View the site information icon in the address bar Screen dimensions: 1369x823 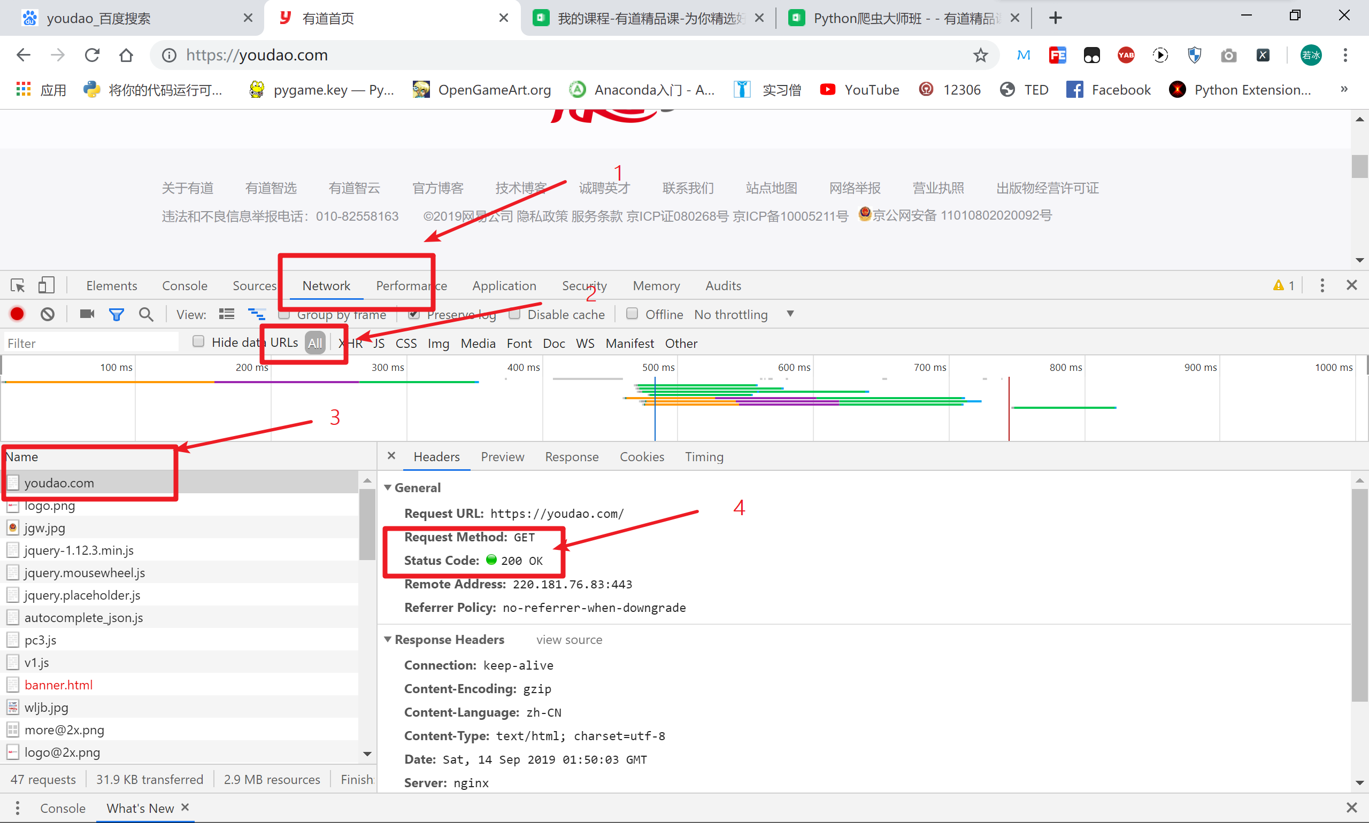pos(168,55)
